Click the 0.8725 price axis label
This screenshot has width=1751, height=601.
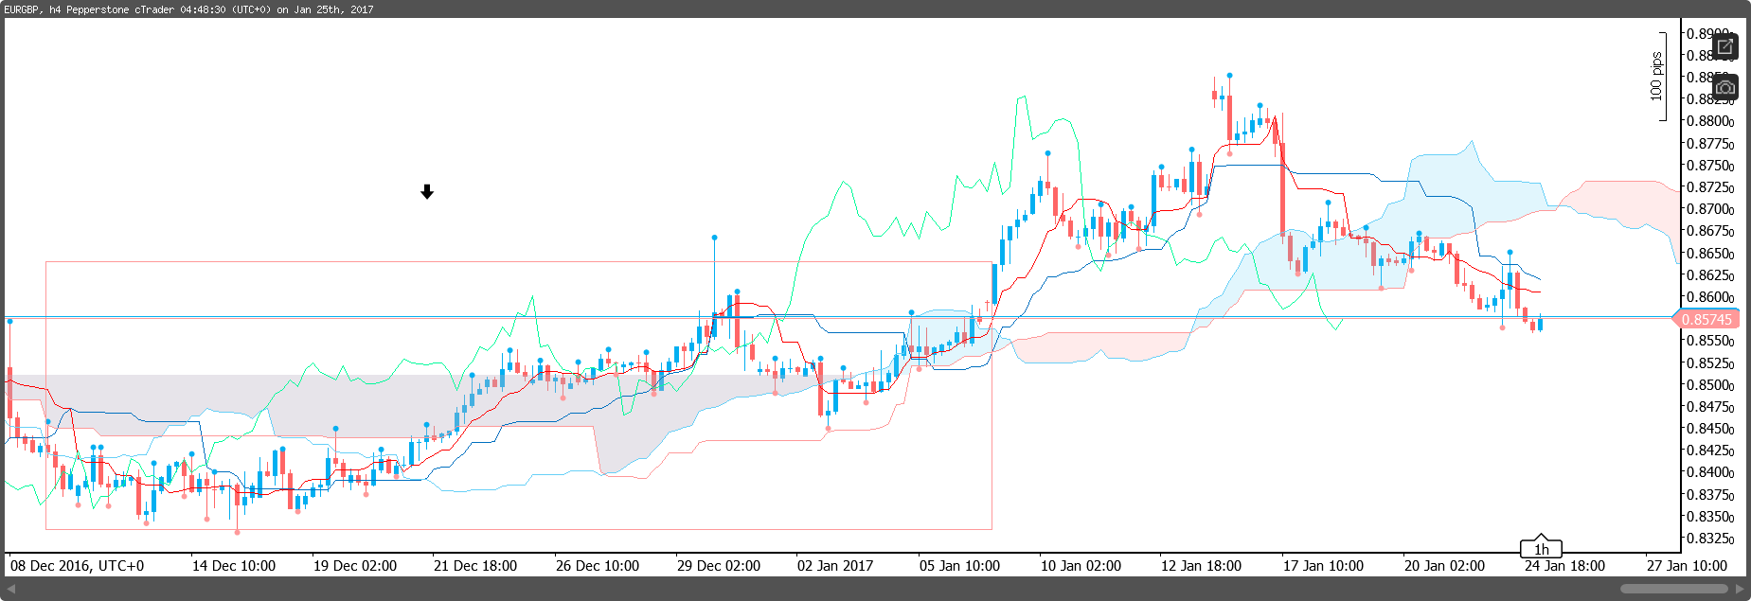(1710, 187)
